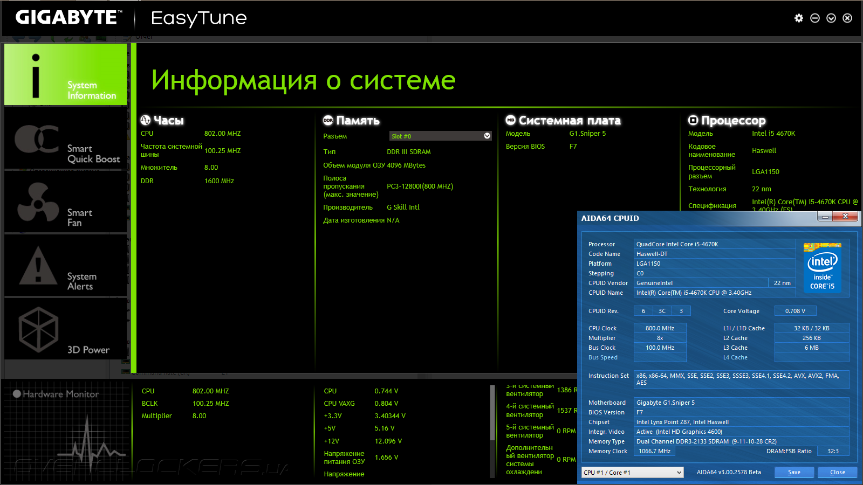
Task: Click the BCLK '100.25 MHZ' monitor value
Action: pyautogui.click(x=210, y=404)
